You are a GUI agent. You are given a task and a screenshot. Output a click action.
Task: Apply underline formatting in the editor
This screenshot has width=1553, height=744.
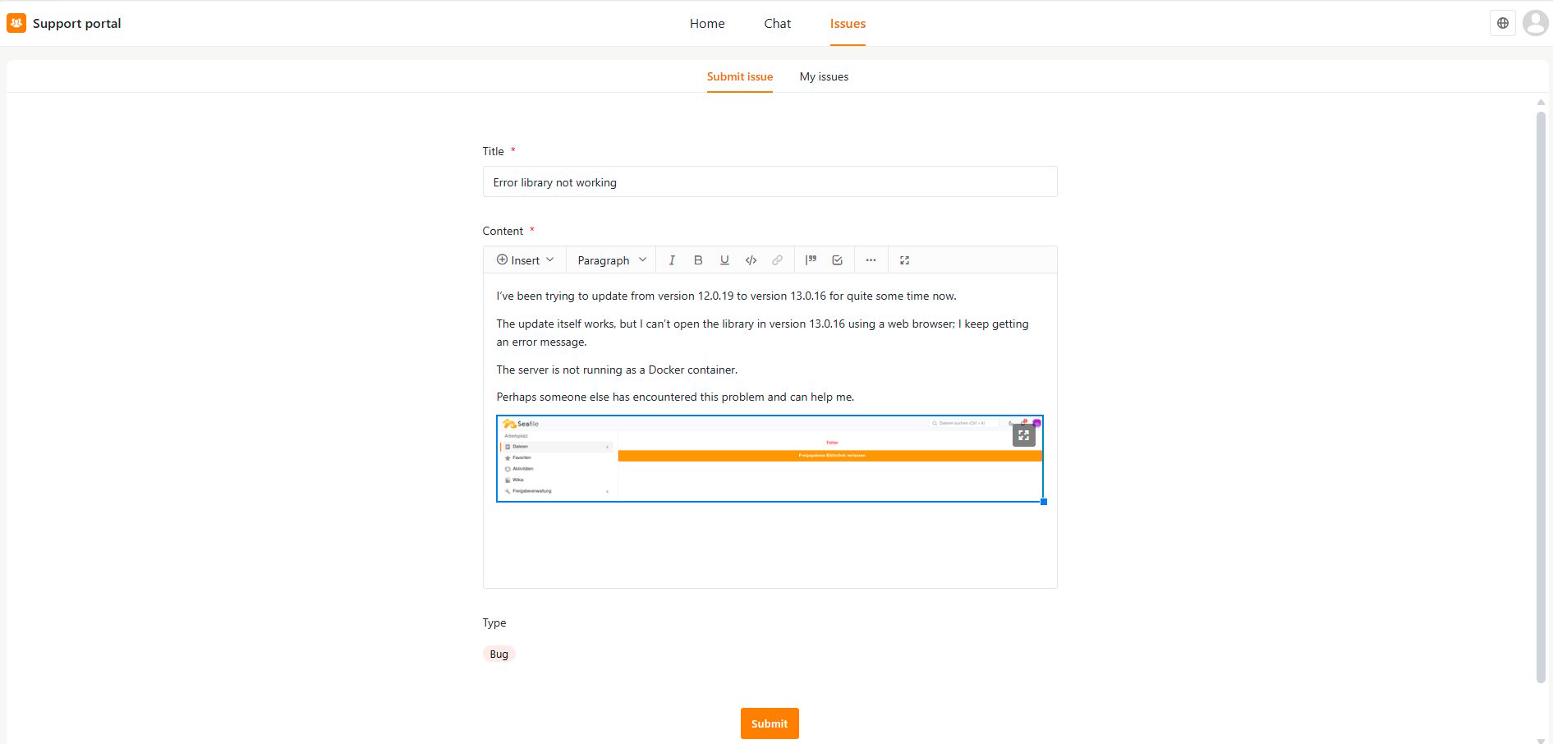pyautogui.click(x=724, y=260)
